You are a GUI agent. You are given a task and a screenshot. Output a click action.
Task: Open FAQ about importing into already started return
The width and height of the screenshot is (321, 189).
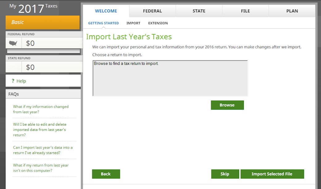(x=43, y=150)
